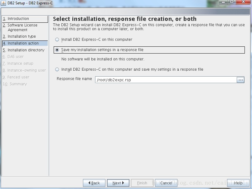Minimize the DB2 Setup window

click(x=223, y=2)
